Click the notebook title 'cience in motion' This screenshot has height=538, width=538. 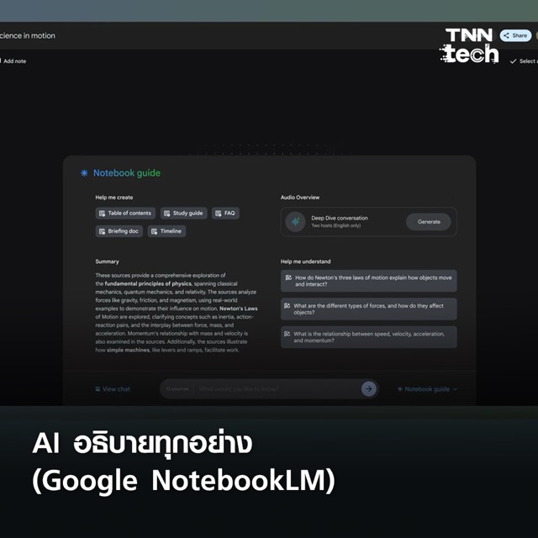(28, 35)
